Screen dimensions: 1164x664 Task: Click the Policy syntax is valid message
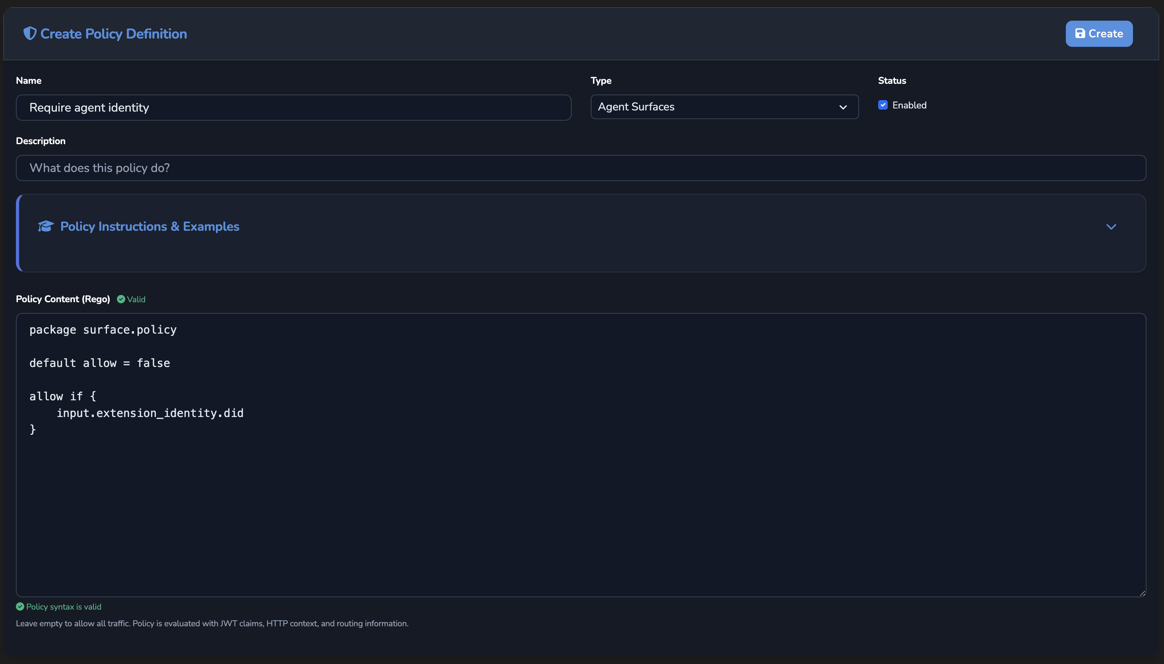pos(64,606)
